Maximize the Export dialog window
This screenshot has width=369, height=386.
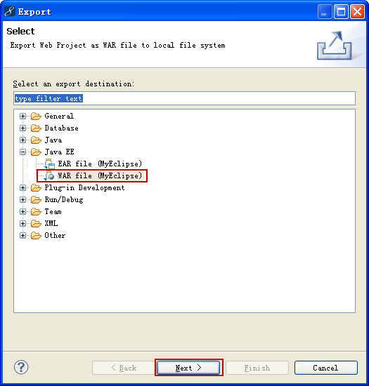click(341, 11)
